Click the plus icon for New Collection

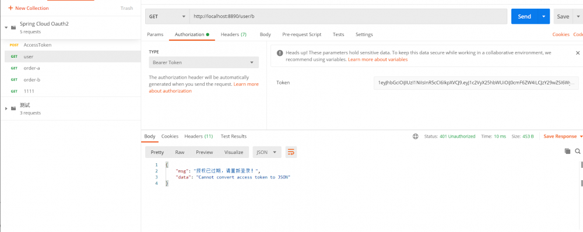pyautogui.click(x=10, y=8)
